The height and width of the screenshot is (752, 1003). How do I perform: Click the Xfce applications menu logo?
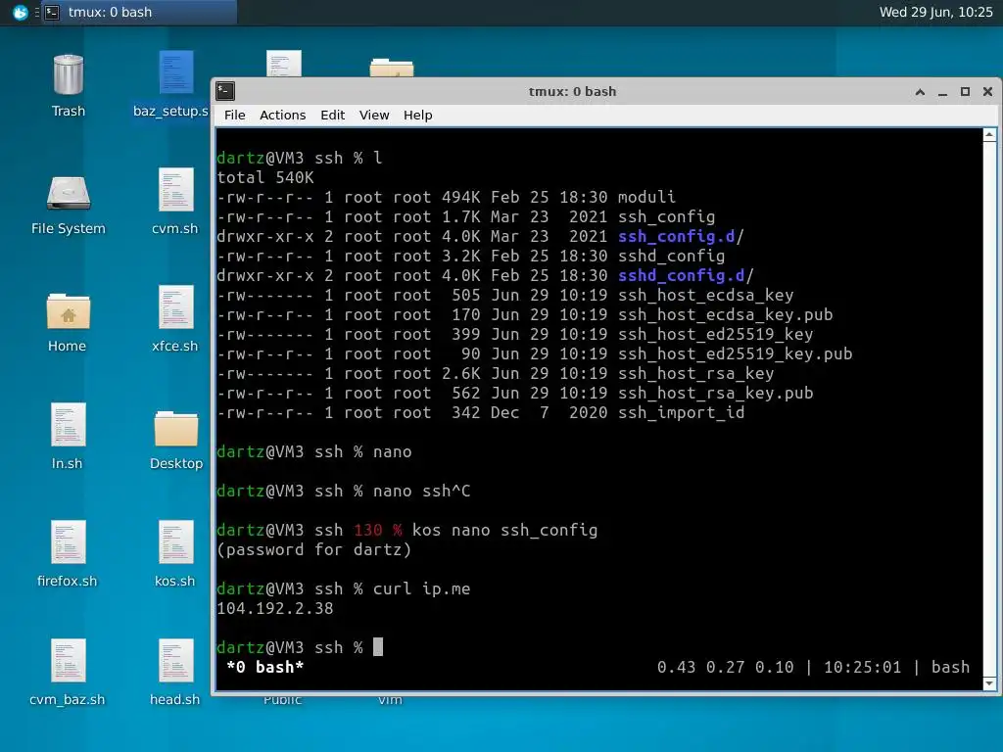(20, 12)
